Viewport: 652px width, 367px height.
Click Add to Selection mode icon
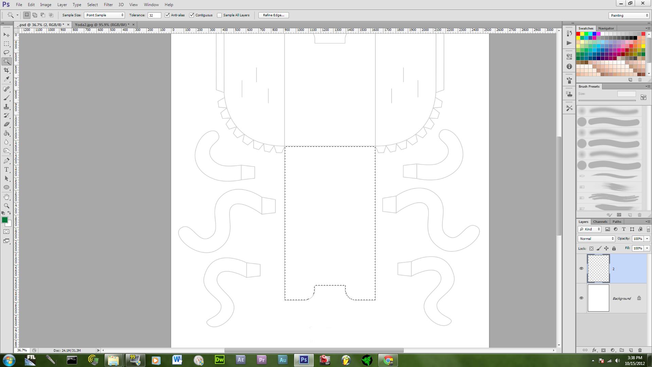35,15
